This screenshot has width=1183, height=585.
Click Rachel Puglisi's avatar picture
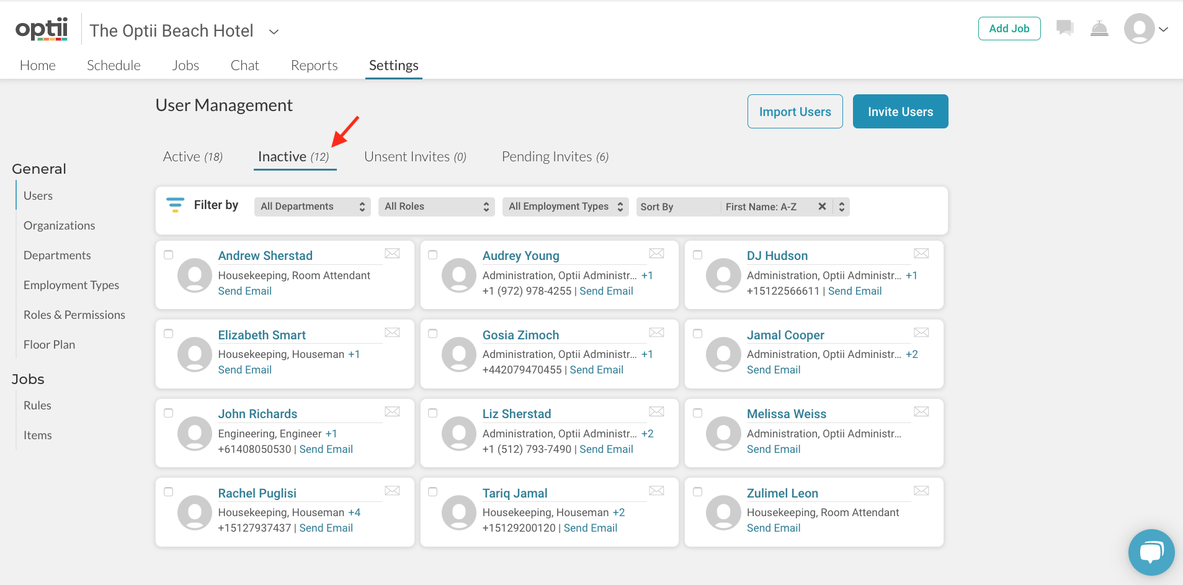[195, 512]
